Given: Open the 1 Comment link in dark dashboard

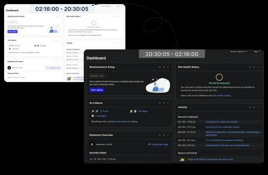Looking at the screenshot, I should click(100, 116).
